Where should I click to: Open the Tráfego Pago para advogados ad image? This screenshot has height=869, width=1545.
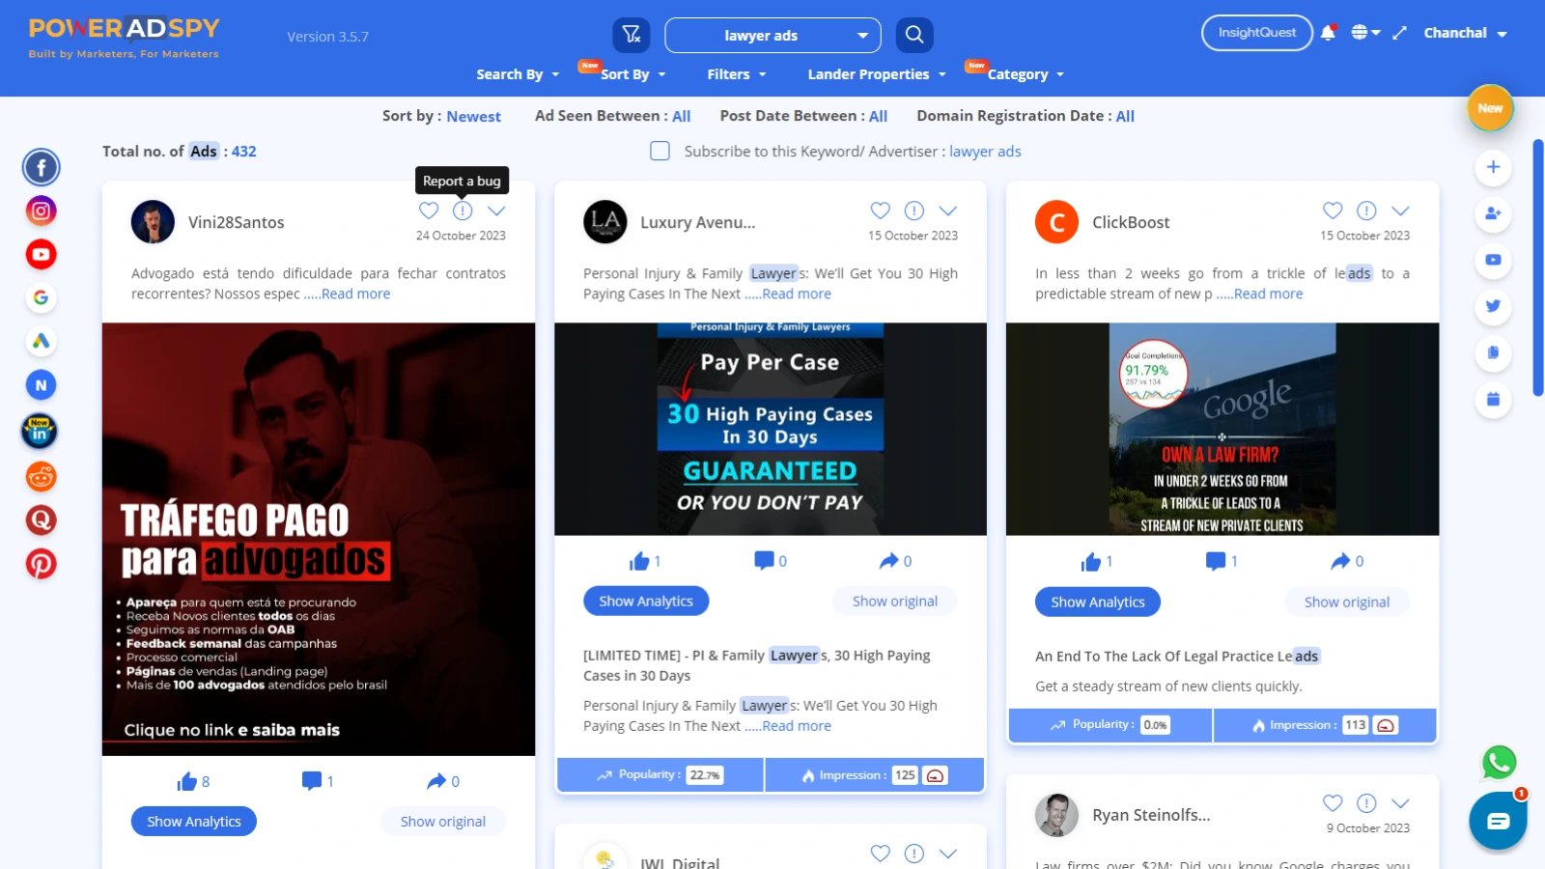point(319,539)
